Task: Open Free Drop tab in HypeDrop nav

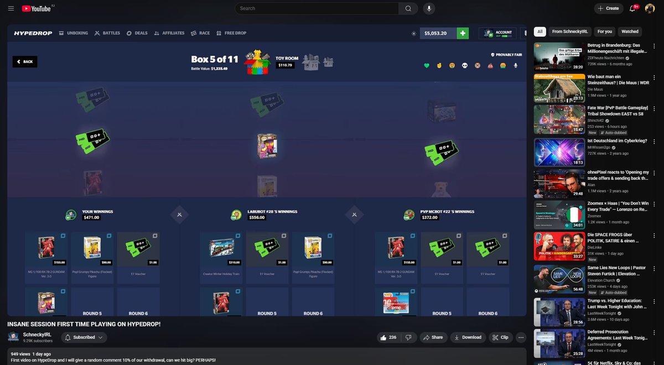Action: pos(231,33)
